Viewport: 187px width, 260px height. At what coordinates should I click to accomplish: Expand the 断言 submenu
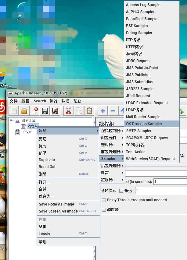coord(112,173)
